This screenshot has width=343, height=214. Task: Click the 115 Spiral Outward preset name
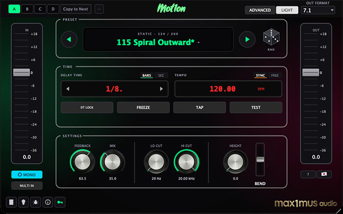tap(156, 43)
